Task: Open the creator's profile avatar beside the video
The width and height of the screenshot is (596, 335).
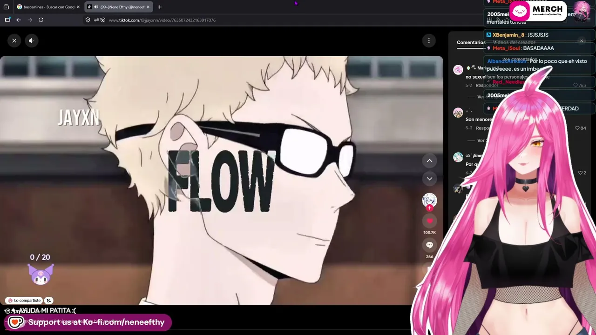Action: pos(429,200)
